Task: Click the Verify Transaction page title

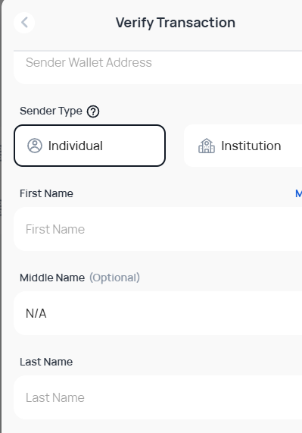Action: (176, 23)
